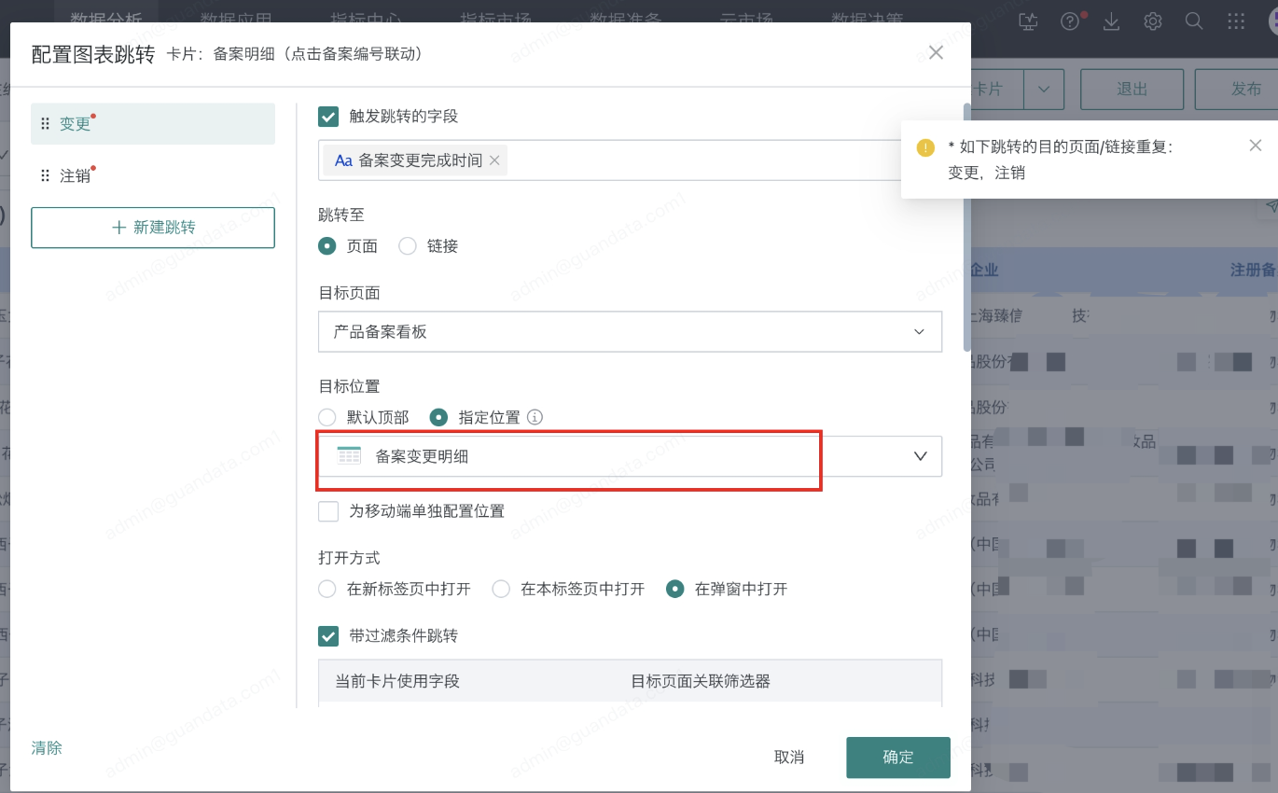
Task: Click the 新建跳转 button
Action: (x=153, y=228)
